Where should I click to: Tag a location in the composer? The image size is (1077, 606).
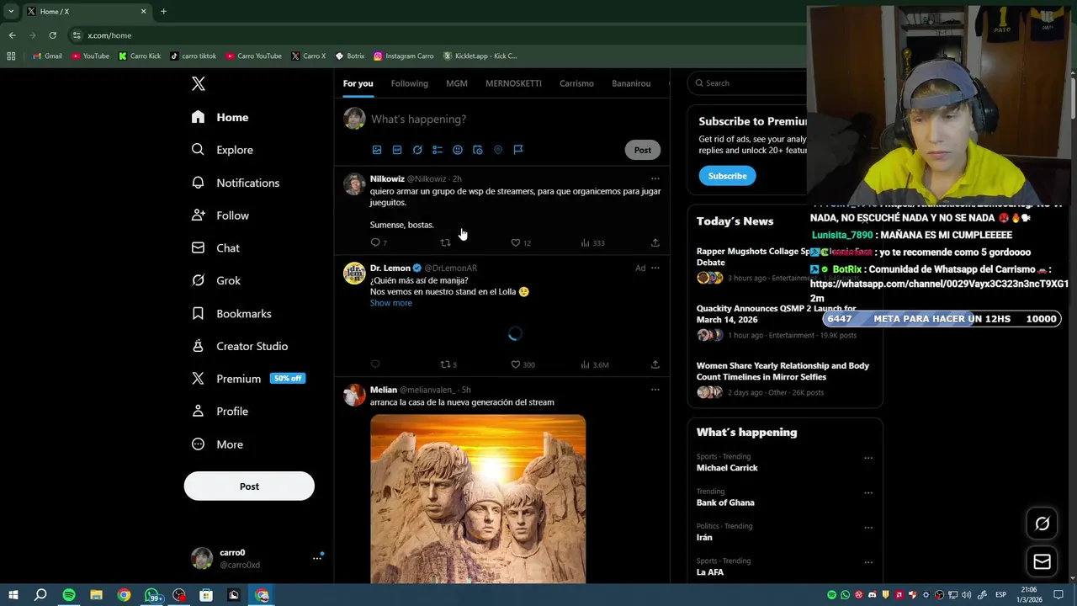[x=498, y=150]
